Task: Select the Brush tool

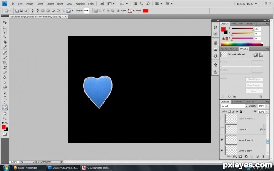Action: [5, 57]
